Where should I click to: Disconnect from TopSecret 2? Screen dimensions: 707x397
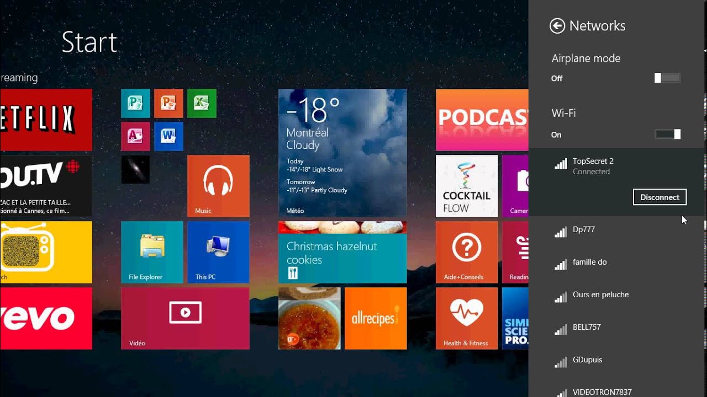(x=659, y=197)
